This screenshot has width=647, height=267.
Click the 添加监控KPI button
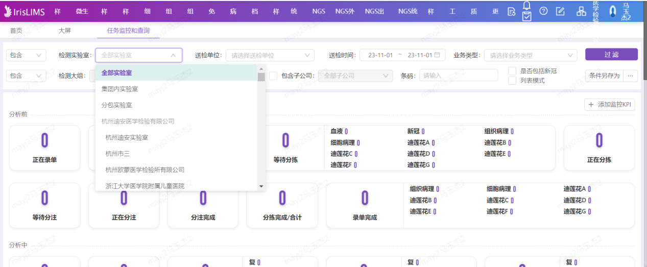[x=609, y=105]
